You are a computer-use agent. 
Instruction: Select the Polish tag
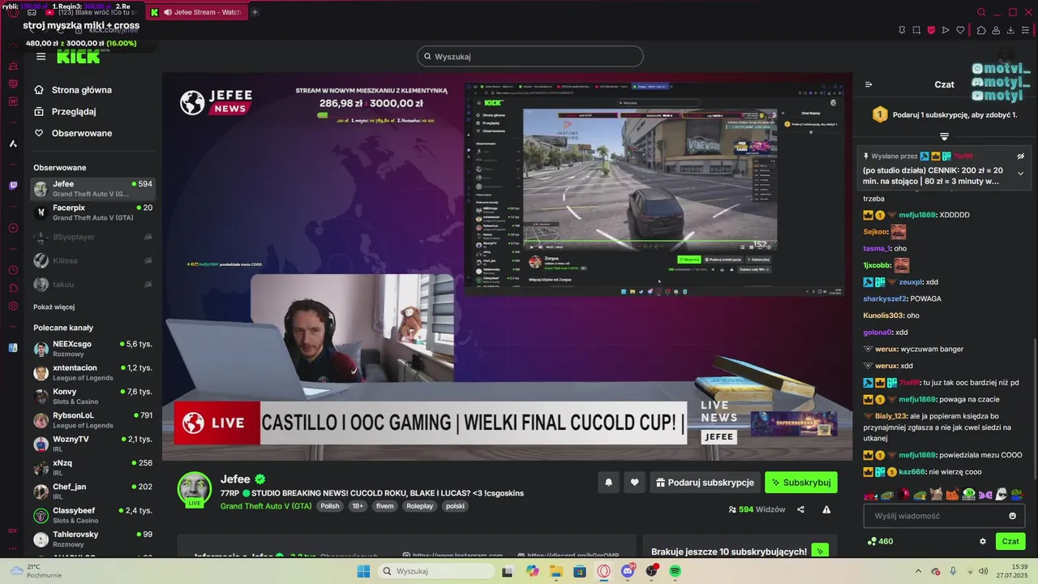[330, 506]
